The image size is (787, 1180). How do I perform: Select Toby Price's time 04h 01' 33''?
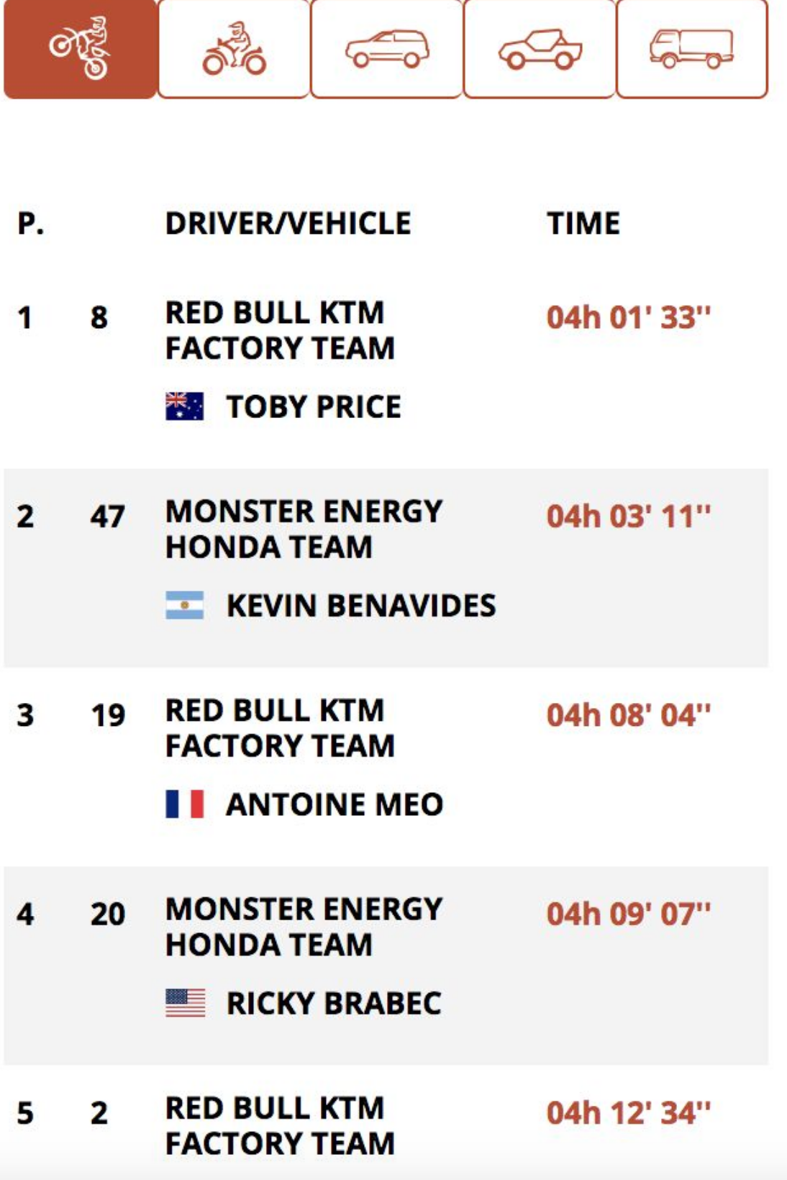tap(629, 317)
